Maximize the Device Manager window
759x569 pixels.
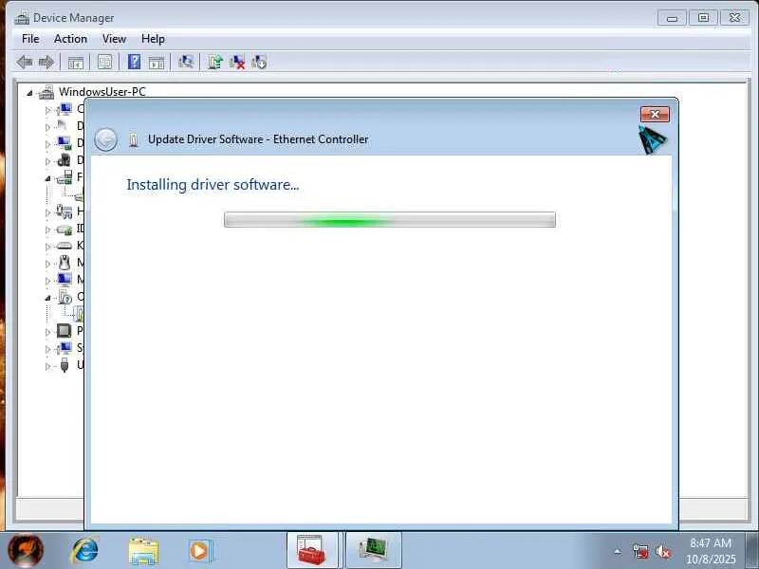pyautogui.click(x=703, y=18)
